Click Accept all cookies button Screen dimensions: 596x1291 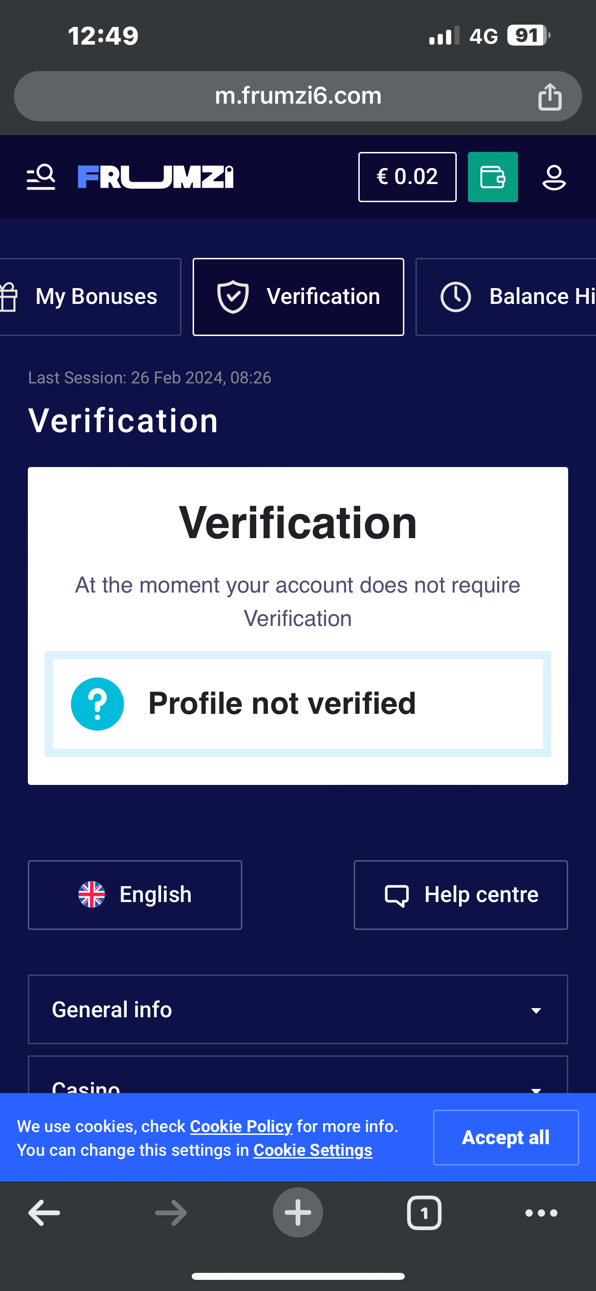pos(505,1138)
